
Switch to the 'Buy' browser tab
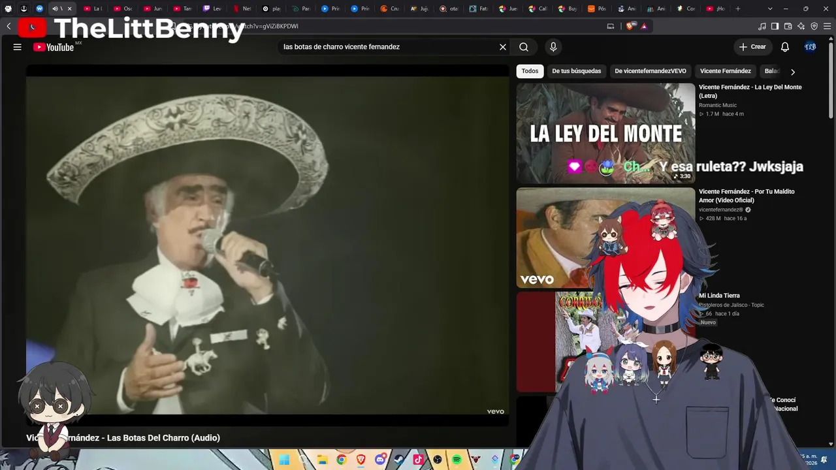(568, 8)
